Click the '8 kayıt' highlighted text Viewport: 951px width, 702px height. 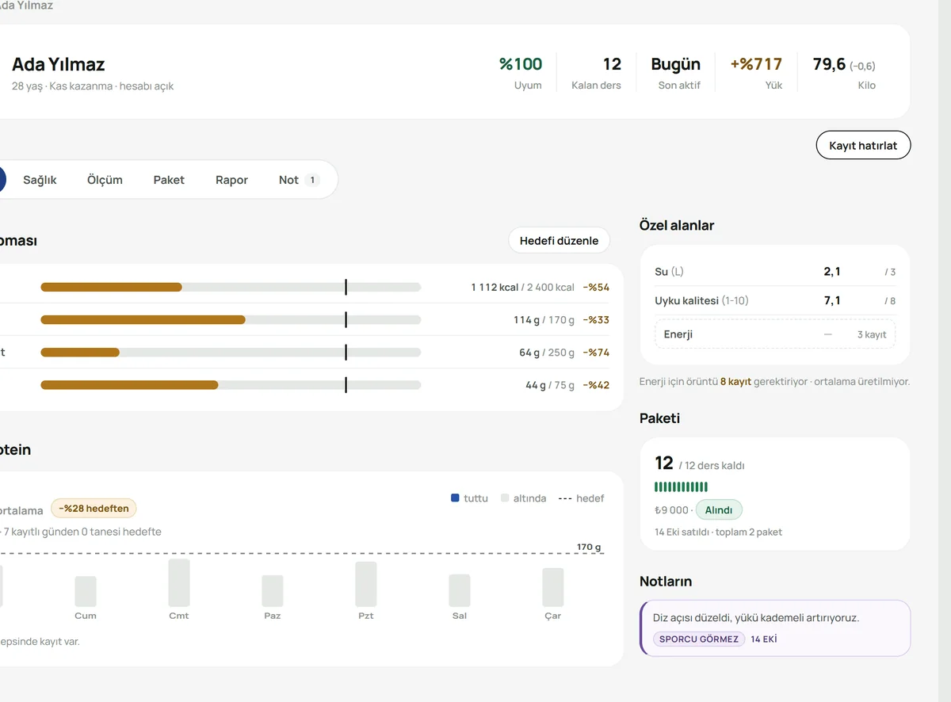pos(735,381)
